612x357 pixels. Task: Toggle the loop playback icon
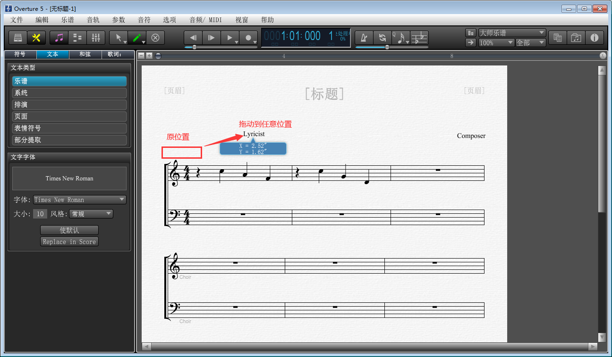tap(382, 38)
